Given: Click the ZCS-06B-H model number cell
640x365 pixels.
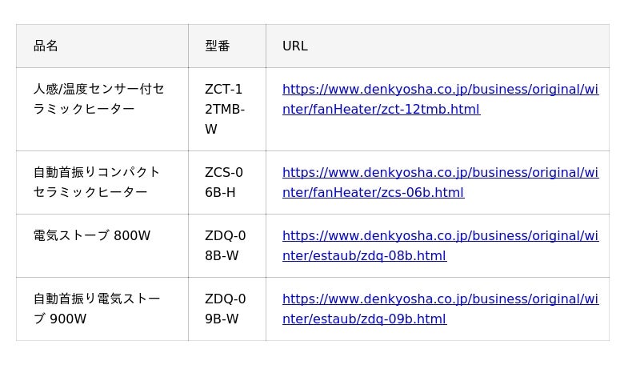Looking at the screenshot, I should 224,182.
